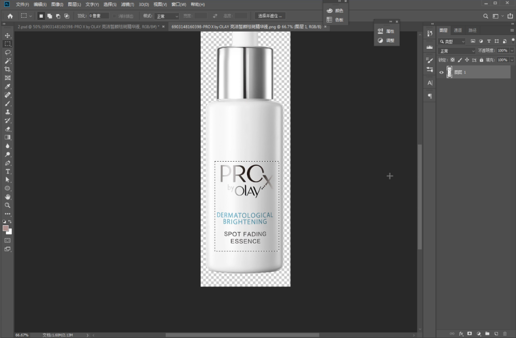This screenshot has width=516, height=338.
Task: Click background color swatch
Action: pos(10,232)
